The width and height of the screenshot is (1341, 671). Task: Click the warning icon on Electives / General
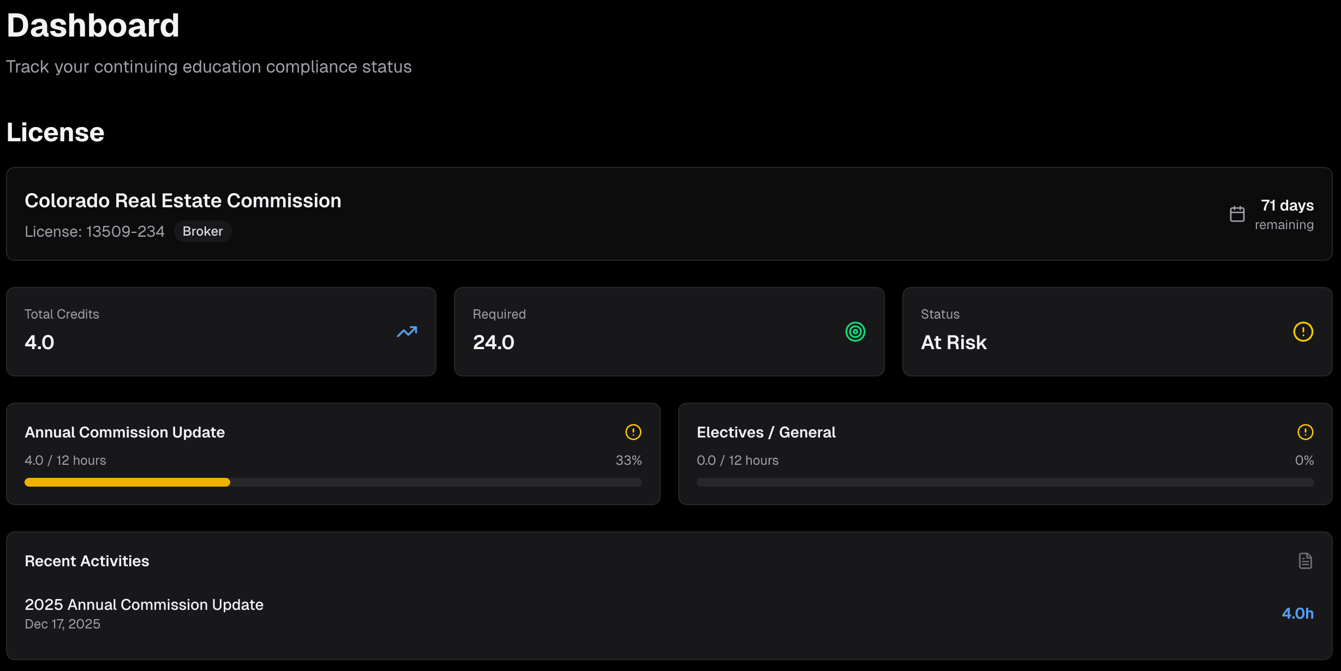[1305, 432]
